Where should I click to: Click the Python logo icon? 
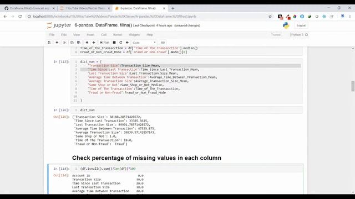coord(286,25)
